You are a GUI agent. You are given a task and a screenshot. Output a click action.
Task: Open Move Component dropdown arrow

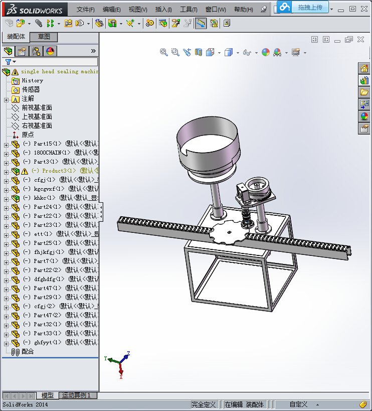coord(88,24)
